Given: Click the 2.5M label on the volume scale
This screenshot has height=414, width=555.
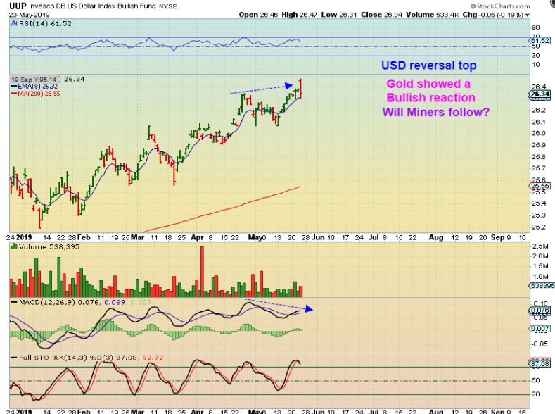Looking at the screenshot, I should click(x=540, y=246).
